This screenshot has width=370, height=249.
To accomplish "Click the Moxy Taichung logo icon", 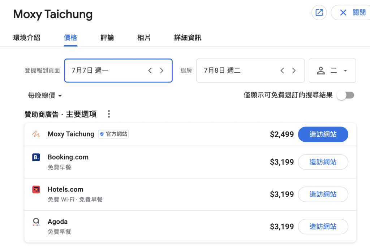I will coord(36,134).
